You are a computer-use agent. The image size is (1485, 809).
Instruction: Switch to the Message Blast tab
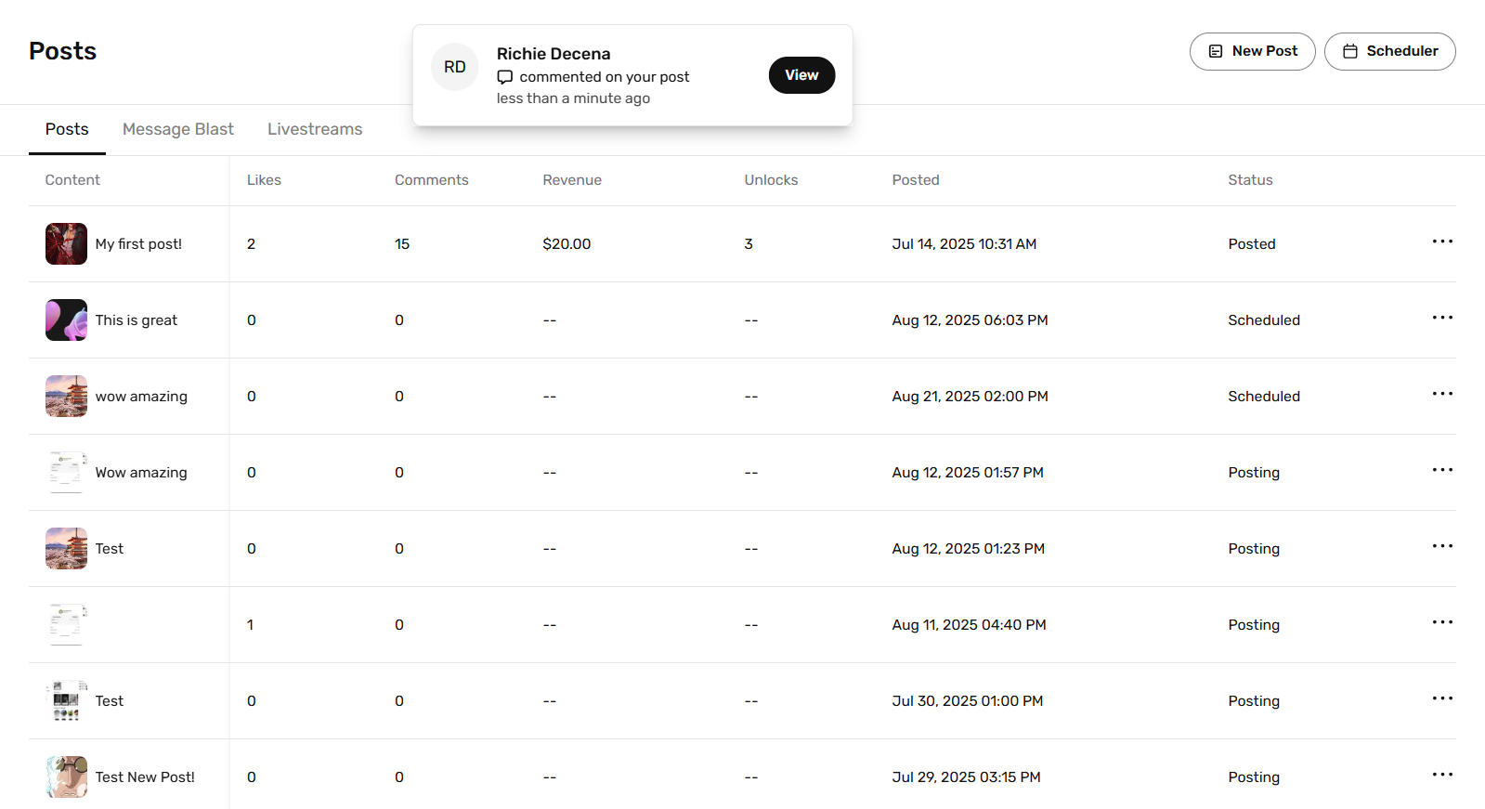point(177,129)
